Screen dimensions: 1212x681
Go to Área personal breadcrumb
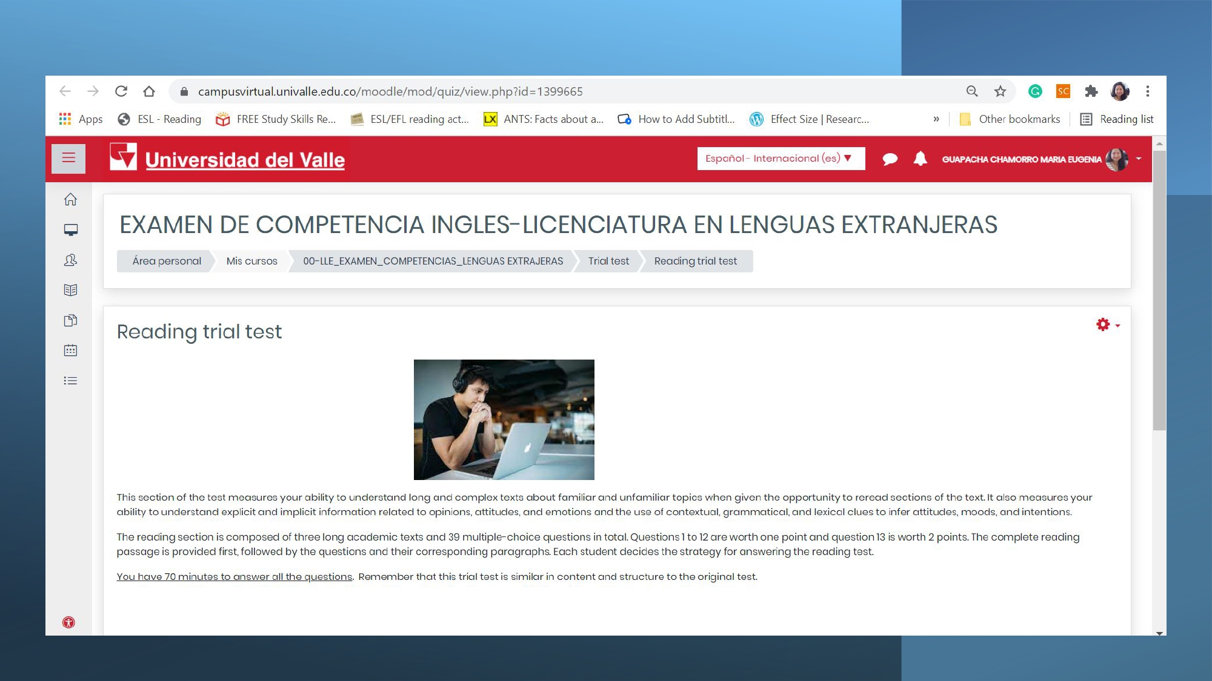pyautogui.click(x=167, y=261)
